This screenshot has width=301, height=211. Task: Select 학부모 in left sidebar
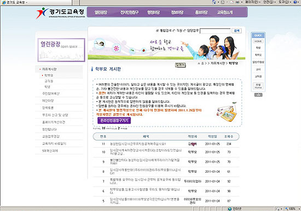pyautogui.click(x=49, y=75)
